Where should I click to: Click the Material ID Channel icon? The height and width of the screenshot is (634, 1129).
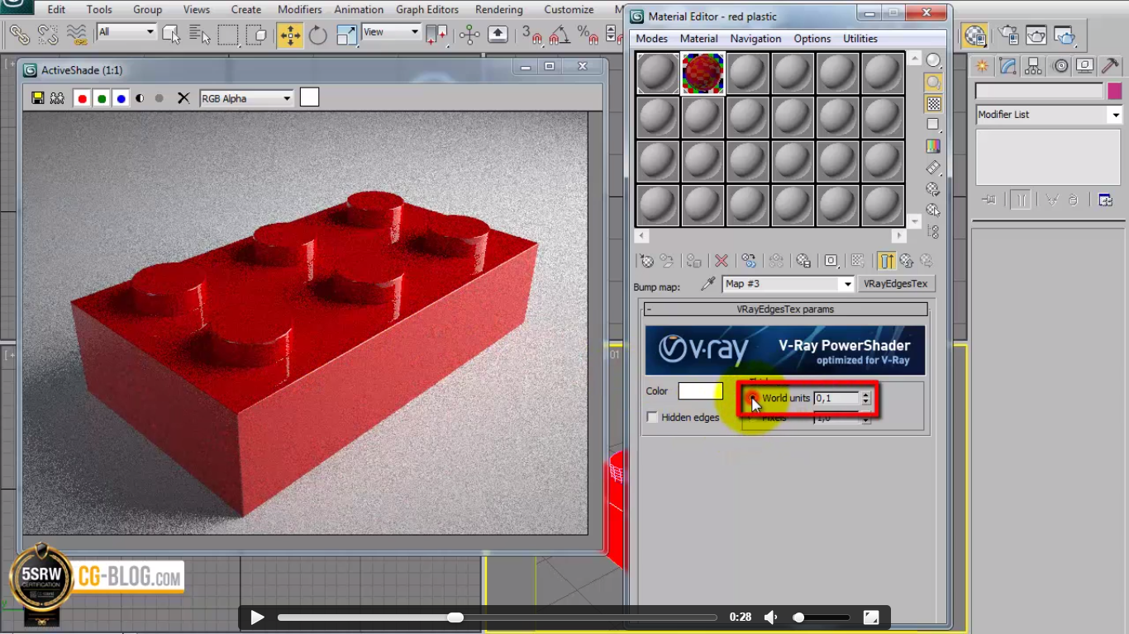(x=831, y=261)
